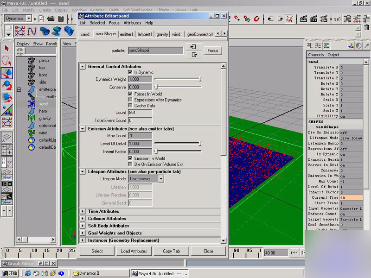The height and width of the screenshot is (278, 371).
Task: Enable Expressions After Dynamics checkbox
Action: point(130,100)
